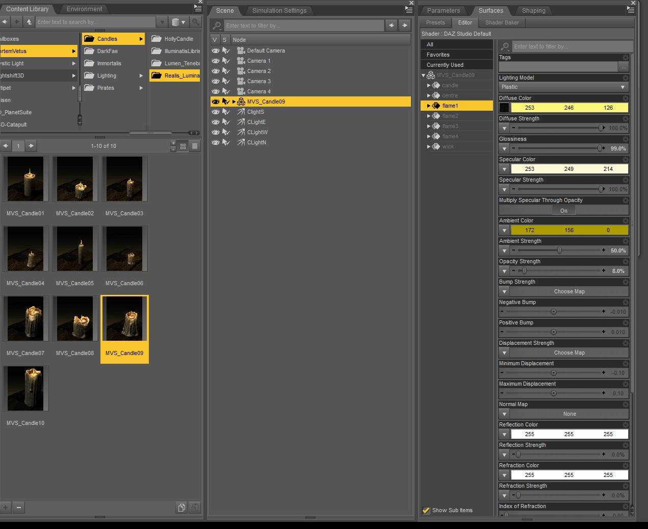Open the Lighting Model Plastic dropdown
Image resolution: width=648 pixels, height=529 pixels.
tap(563, 87)
